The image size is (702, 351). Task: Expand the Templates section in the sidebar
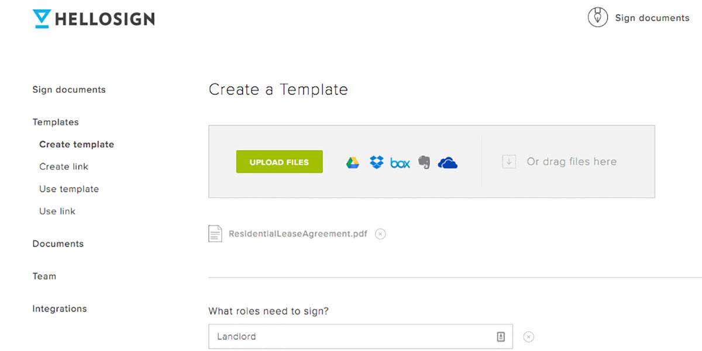tap(56, 121)
